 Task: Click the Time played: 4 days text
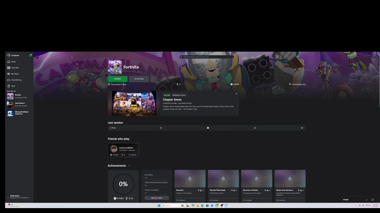[x=118, y=84]
